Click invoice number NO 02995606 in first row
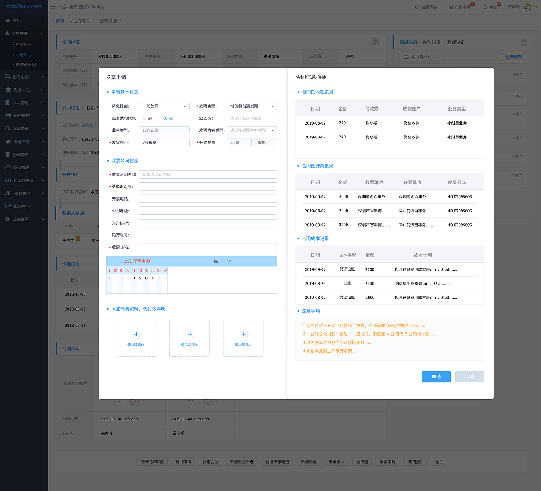Viewport: 541px width, 491px height. pos(459,197)
